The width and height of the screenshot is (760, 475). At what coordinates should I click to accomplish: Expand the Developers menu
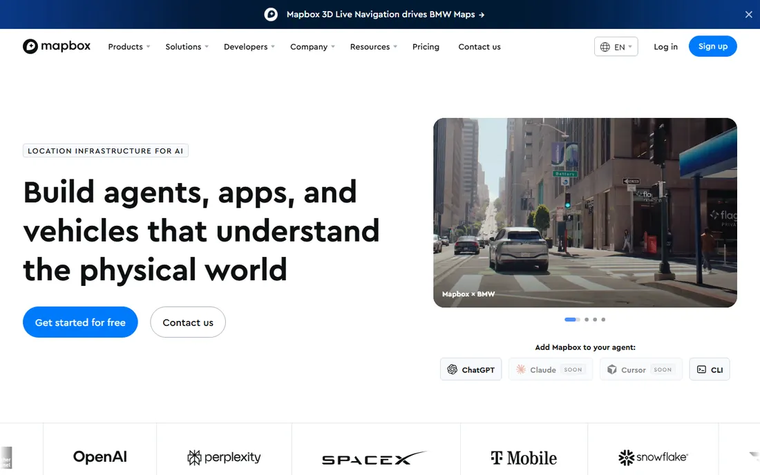pyautogui.click(x=249, y=47)
